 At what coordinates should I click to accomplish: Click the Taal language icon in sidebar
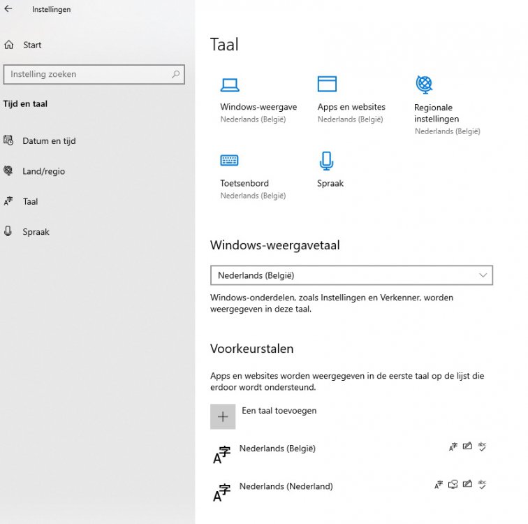(8, 201)
